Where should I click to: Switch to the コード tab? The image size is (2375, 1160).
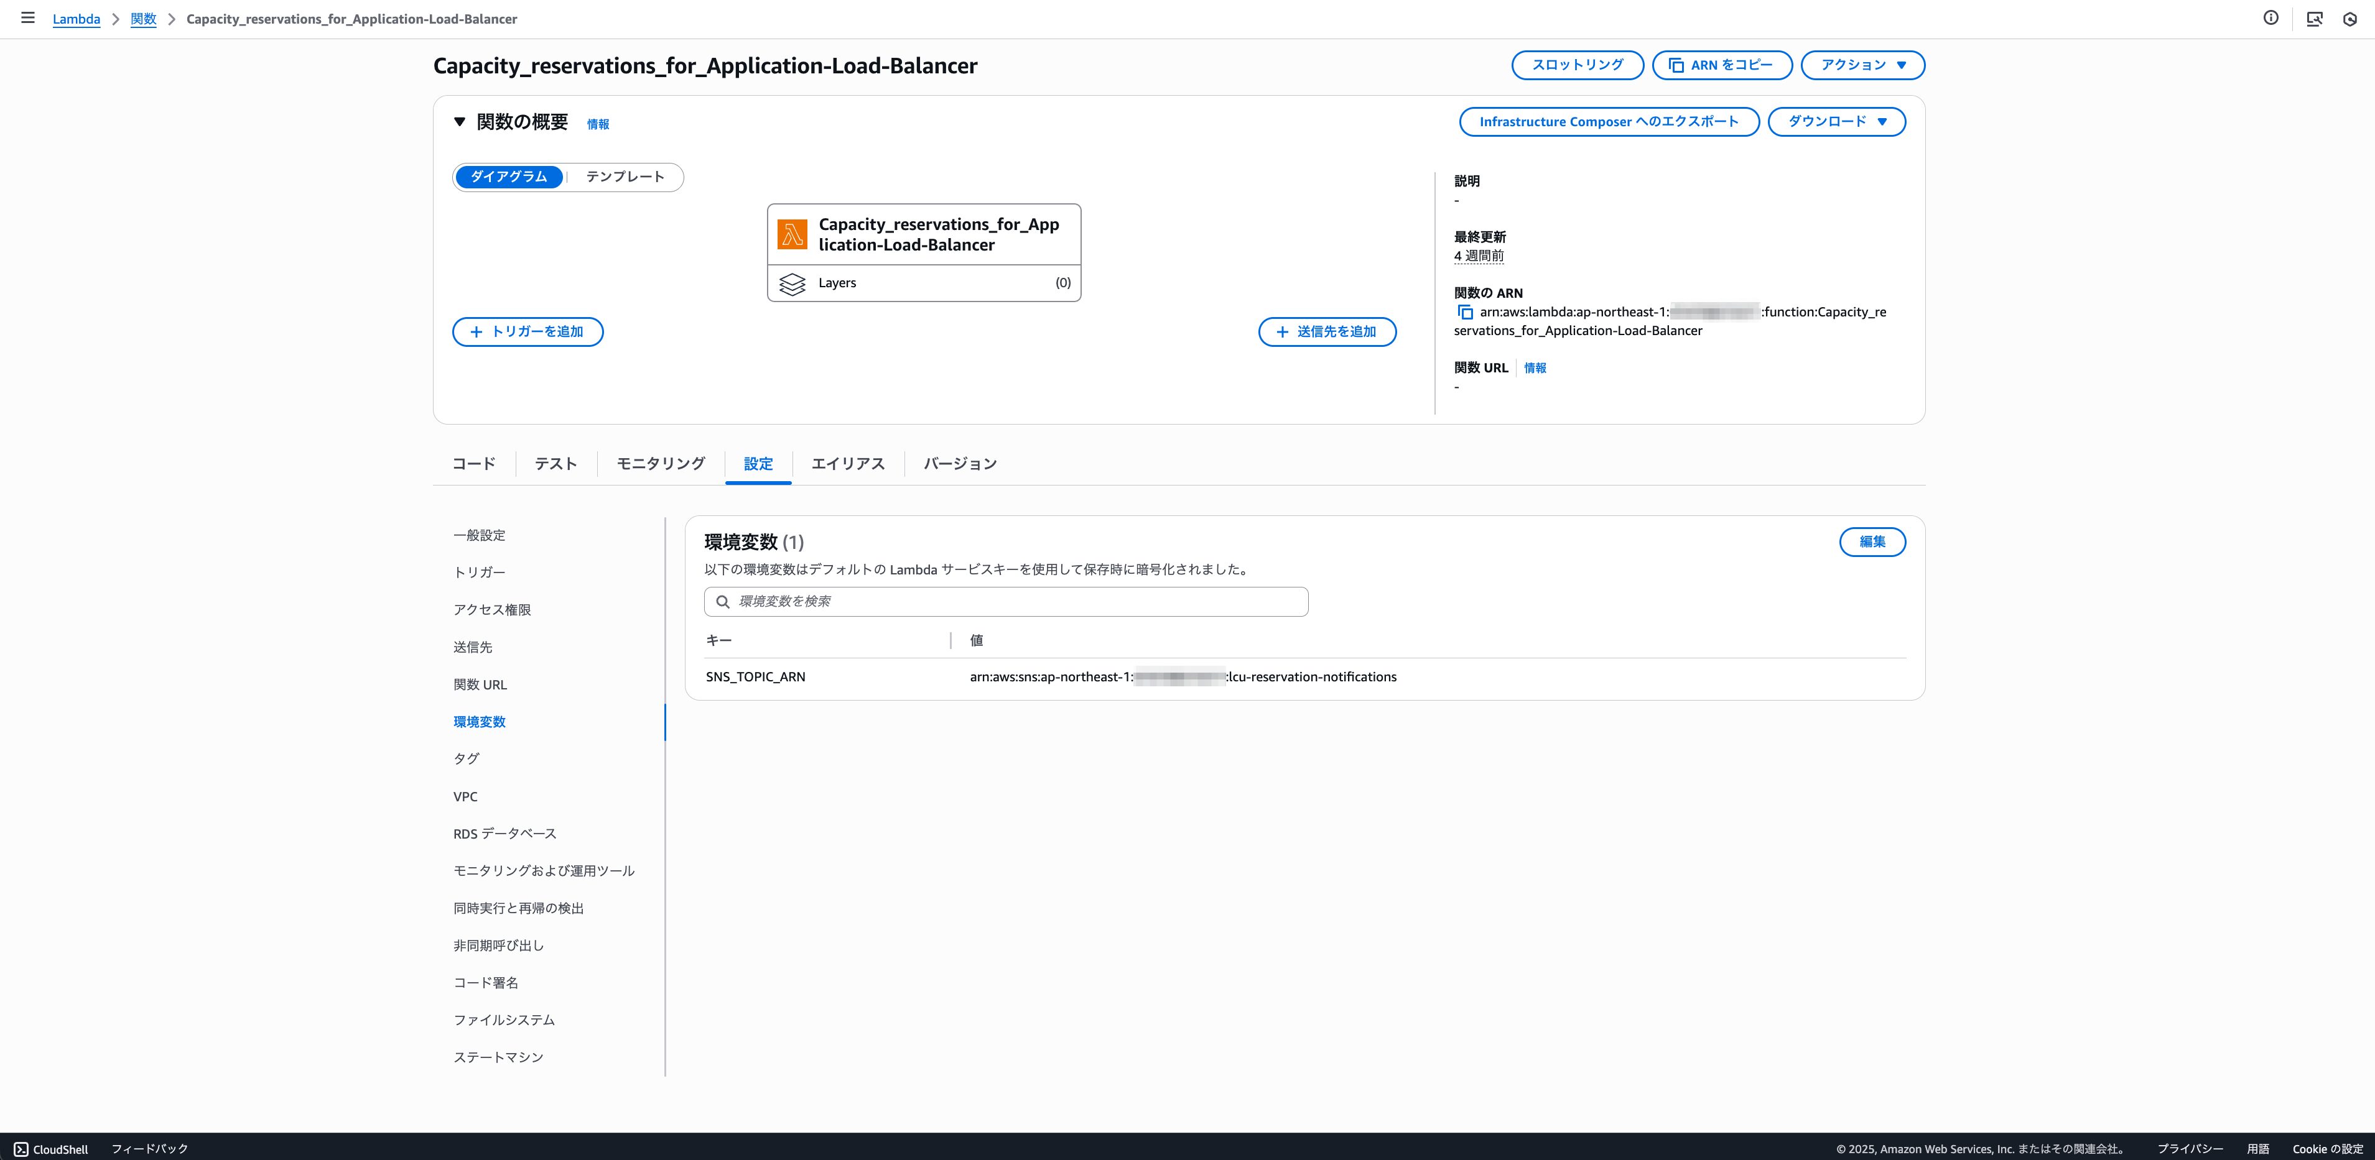coord(474,464)
